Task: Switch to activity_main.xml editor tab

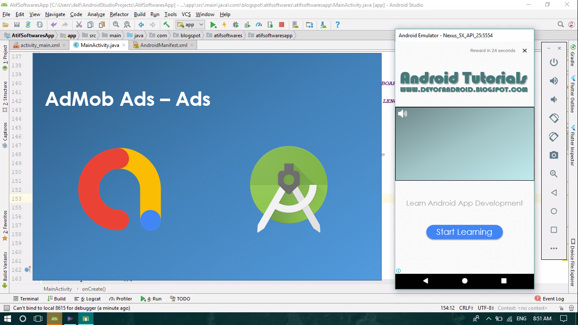Action: coord(40,45)
